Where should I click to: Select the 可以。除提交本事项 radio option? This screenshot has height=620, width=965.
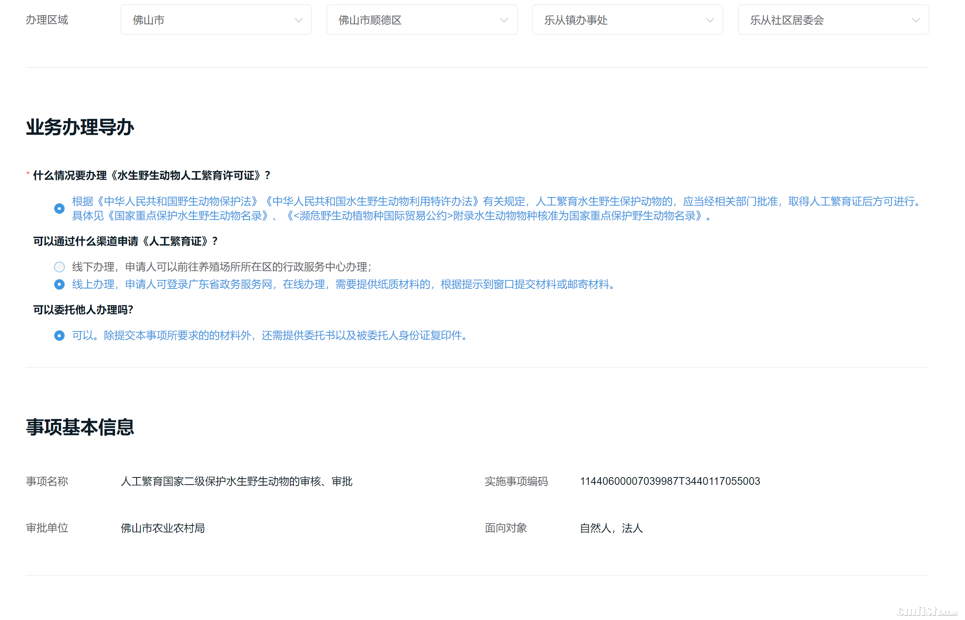(59, 336)
